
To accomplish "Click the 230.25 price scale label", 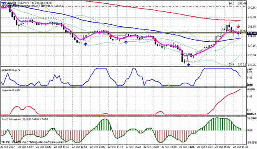I will click(x=252, y=65).
